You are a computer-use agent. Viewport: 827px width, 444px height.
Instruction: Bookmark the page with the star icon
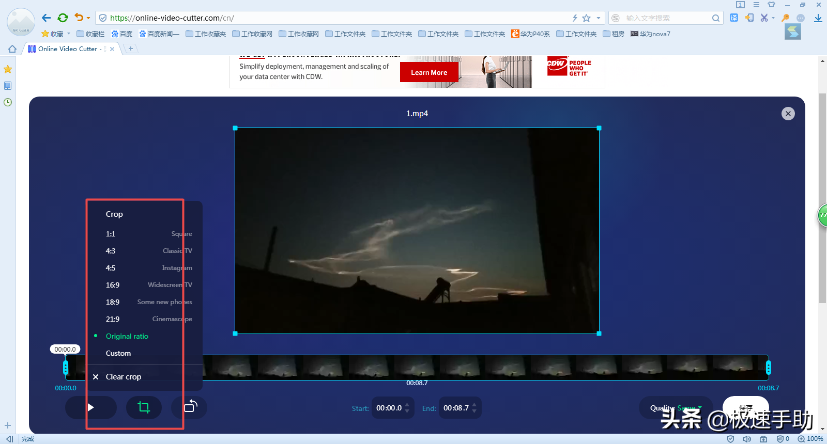pos(586,18)
